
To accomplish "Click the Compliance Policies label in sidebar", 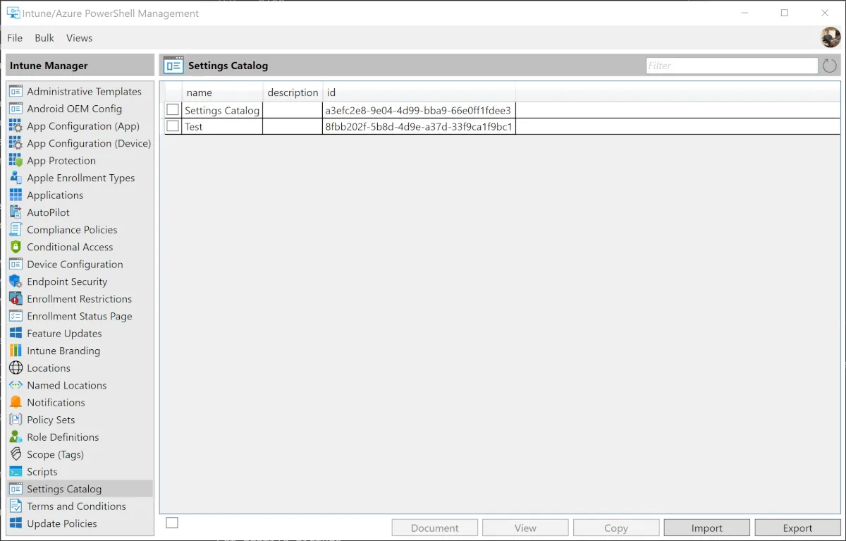I will (72, 229).
